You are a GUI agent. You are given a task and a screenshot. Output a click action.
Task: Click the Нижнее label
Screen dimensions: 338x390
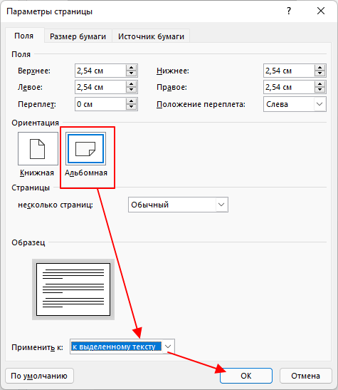coord(173,71)
